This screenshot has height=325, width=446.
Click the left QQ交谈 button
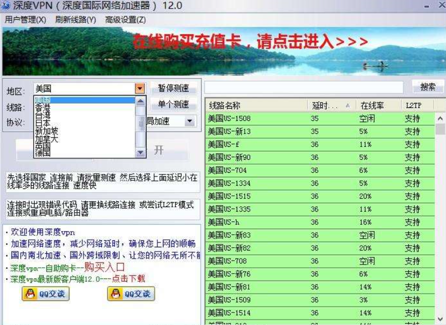click(45, 294)
